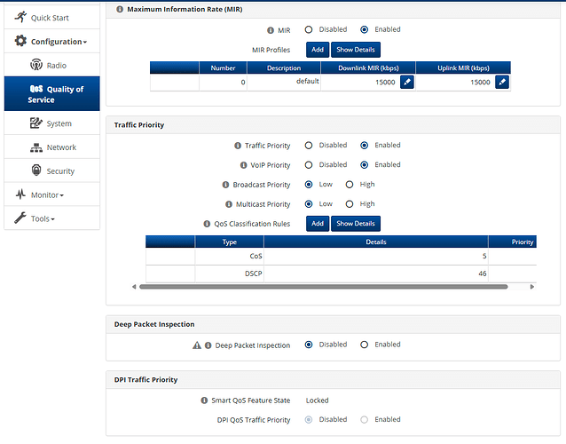Disable Traffic Priority radio option
Viewport: 566px width, 444px height.
tap(309, 146)
